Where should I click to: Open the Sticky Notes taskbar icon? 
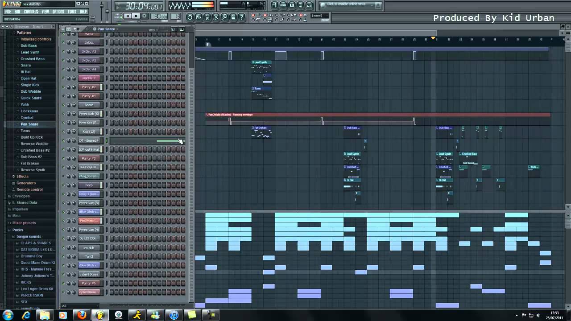(x=192, y=315)
